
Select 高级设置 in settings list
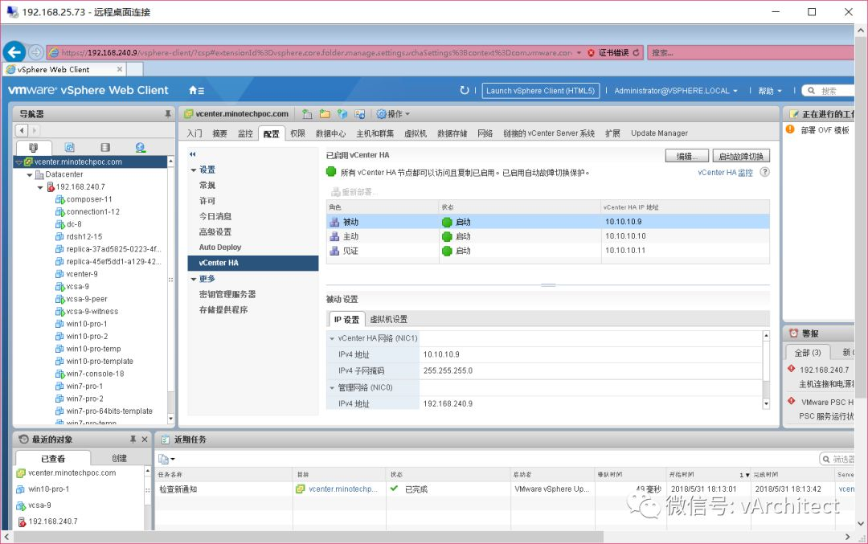[x=215, y=232]
